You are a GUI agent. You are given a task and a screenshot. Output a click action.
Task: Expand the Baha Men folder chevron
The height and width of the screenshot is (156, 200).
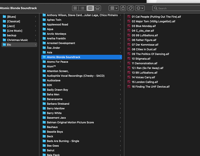coord(120,95)
